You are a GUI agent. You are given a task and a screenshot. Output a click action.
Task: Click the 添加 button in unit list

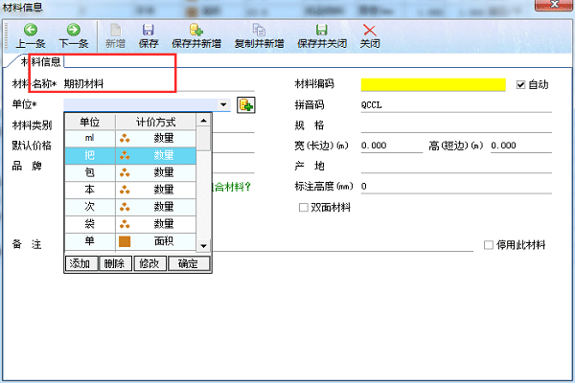(80, 263)
